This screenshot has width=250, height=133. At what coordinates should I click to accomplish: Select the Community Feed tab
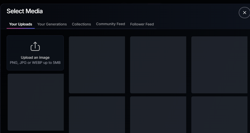point(110,24)
